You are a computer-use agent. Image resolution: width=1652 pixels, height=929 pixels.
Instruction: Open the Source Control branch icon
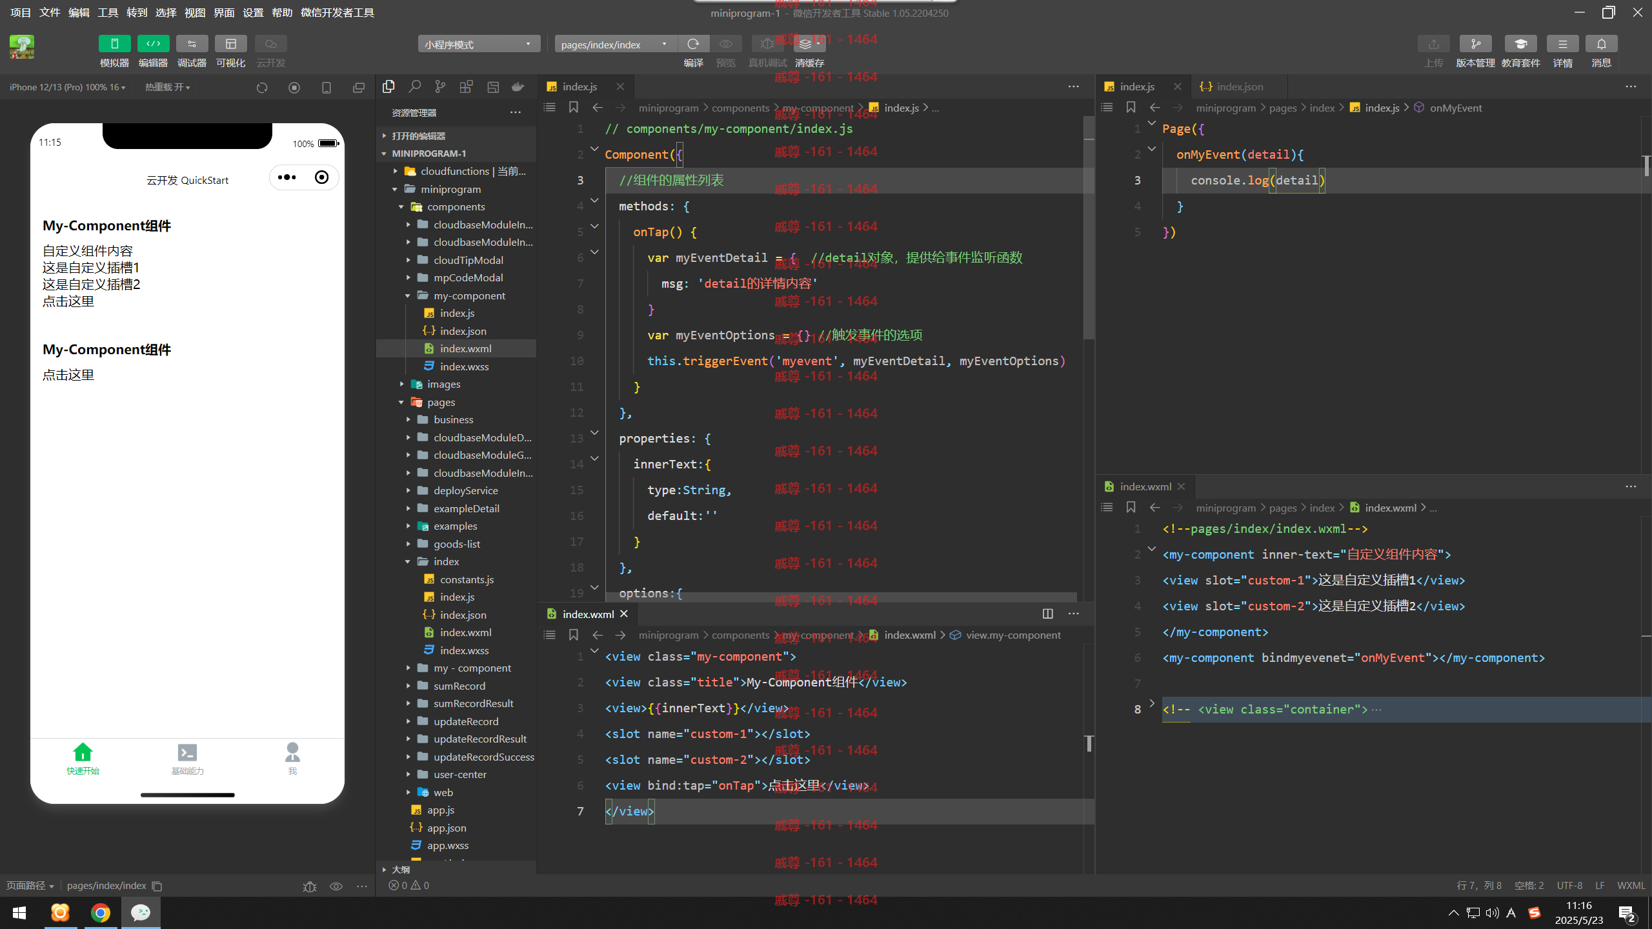coord(440,86)
